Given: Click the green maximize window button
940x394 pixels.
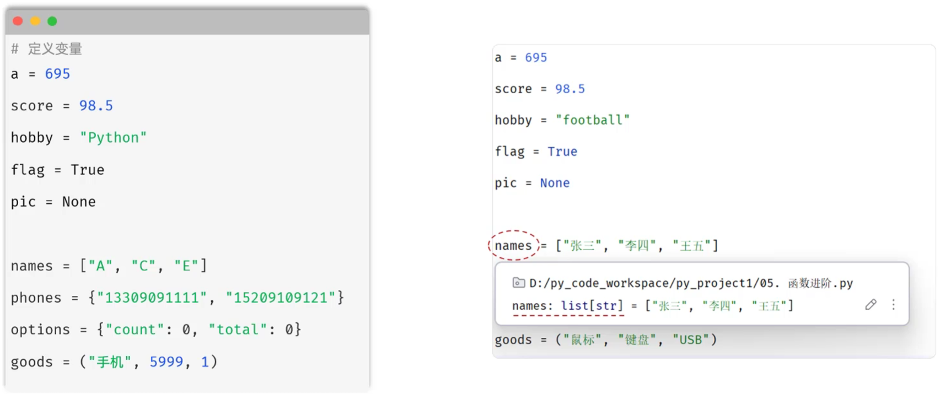Looking at the screenshot, I should (x=52, y=21).
